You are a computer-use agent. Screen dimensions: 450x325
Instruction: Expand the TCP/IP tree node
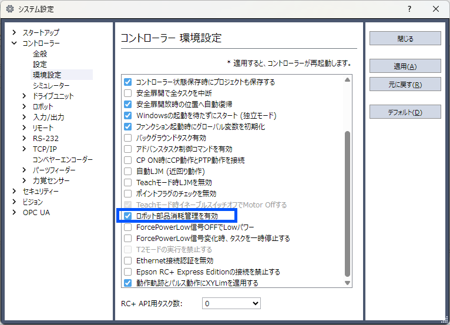24,149
